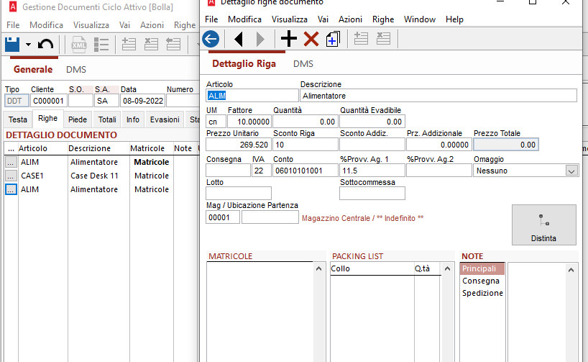Click the blue back arrow icon
The height and width of the screenshot is (362, 588).
(x=211, y=39)
